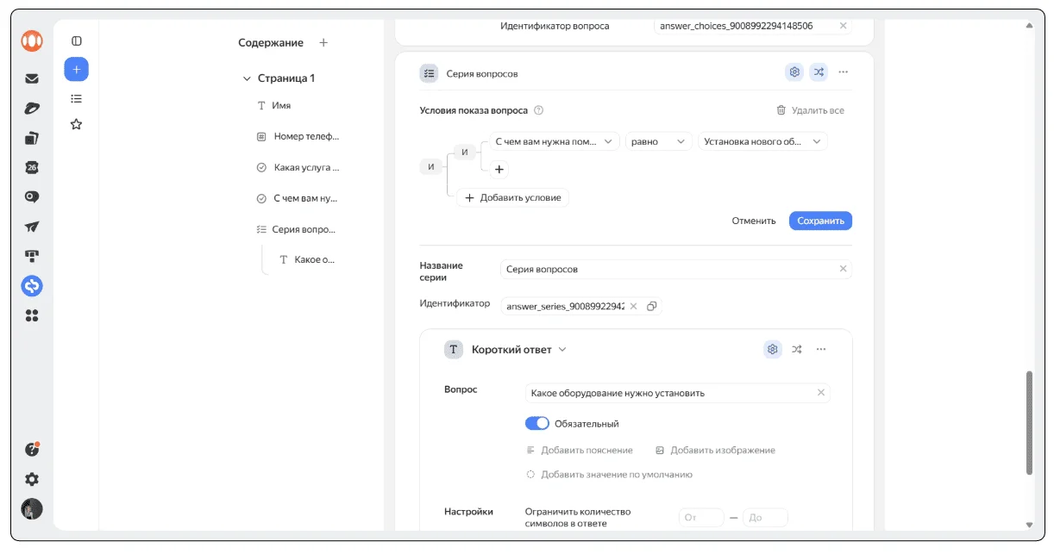
Task: Click the scrollbar up arrow
Action: (x=1029, y=26)
